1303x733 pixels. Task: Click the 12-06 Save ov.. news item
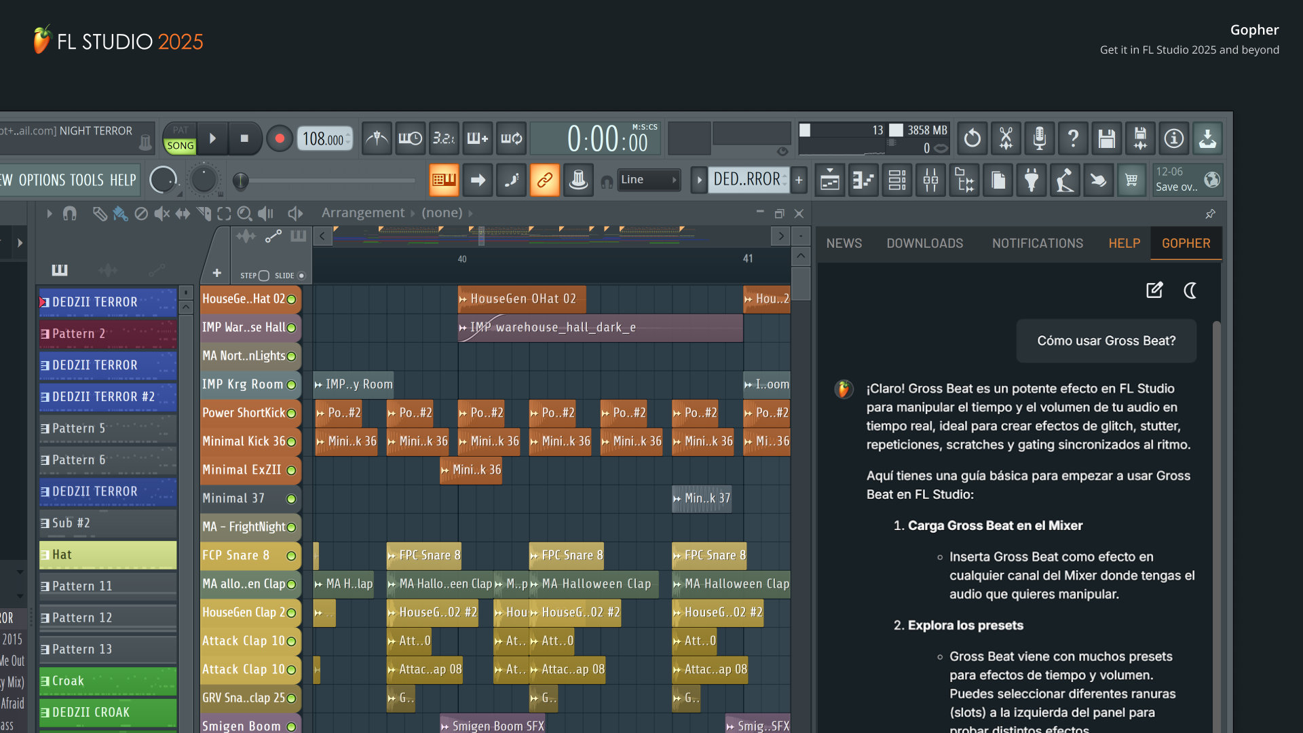pyautogui.click(x=1188, y=180)
